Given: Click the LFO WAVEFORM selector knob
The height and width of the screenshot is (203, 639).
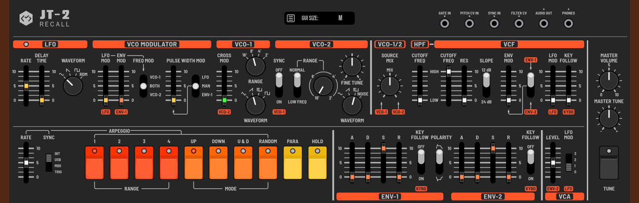Looking at the screenshot, I should click(73, 86).
